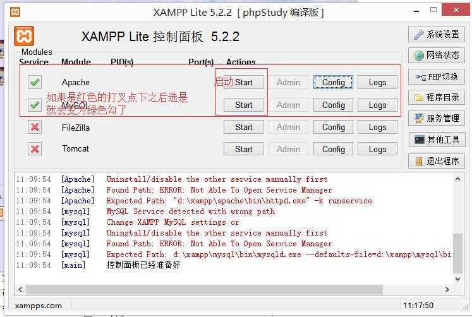View Tomcat Logs
Screen dimensions: 472x317
point(377,149)
